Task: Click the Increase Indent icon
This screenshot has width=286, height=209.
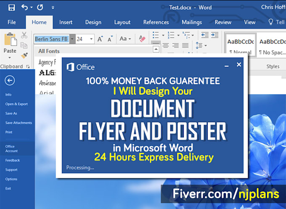Action: [214, 35]
